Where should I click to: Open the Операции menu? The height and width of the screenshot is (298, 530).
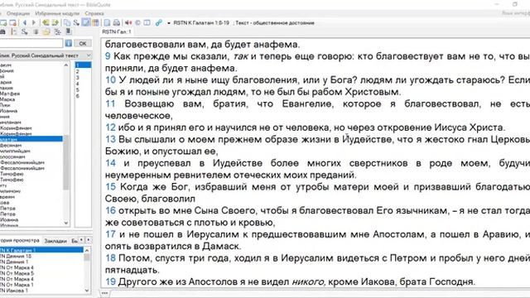point(18,13)
